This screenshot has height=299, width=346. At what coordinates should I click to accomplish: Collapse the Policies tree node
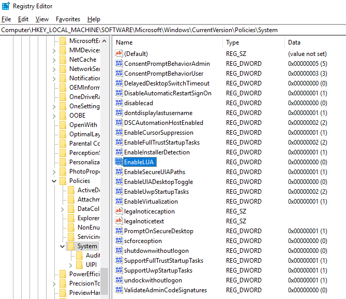pyautogui.click(x=55, y=181)
